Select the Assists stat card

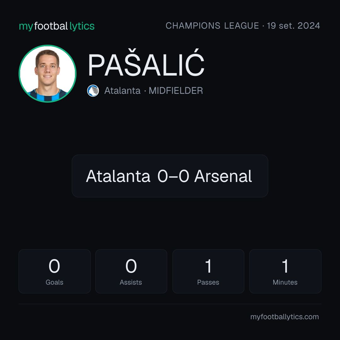point(131,271)
